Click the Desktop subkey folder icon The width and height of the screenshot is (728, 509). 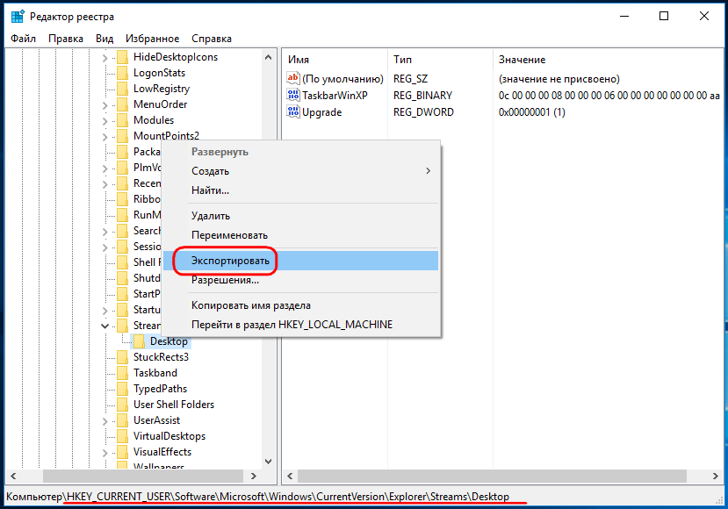[140, 341]
